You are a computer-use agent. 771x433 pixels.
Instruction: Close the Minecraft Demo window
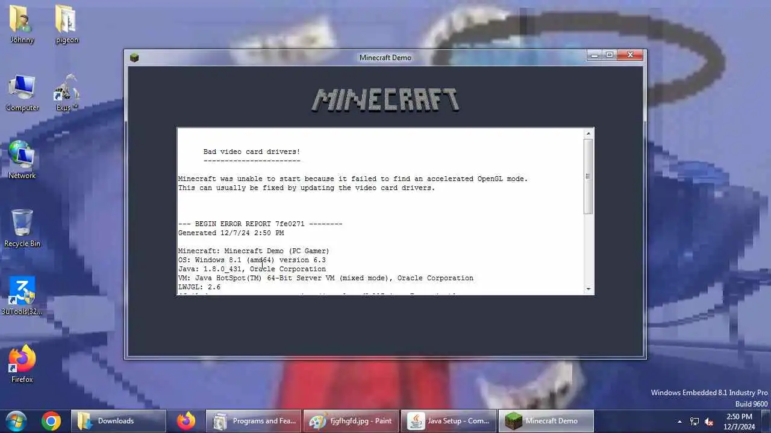coord(630,55)
